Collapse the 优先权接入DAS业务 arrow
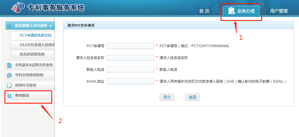 coord(51,26)
